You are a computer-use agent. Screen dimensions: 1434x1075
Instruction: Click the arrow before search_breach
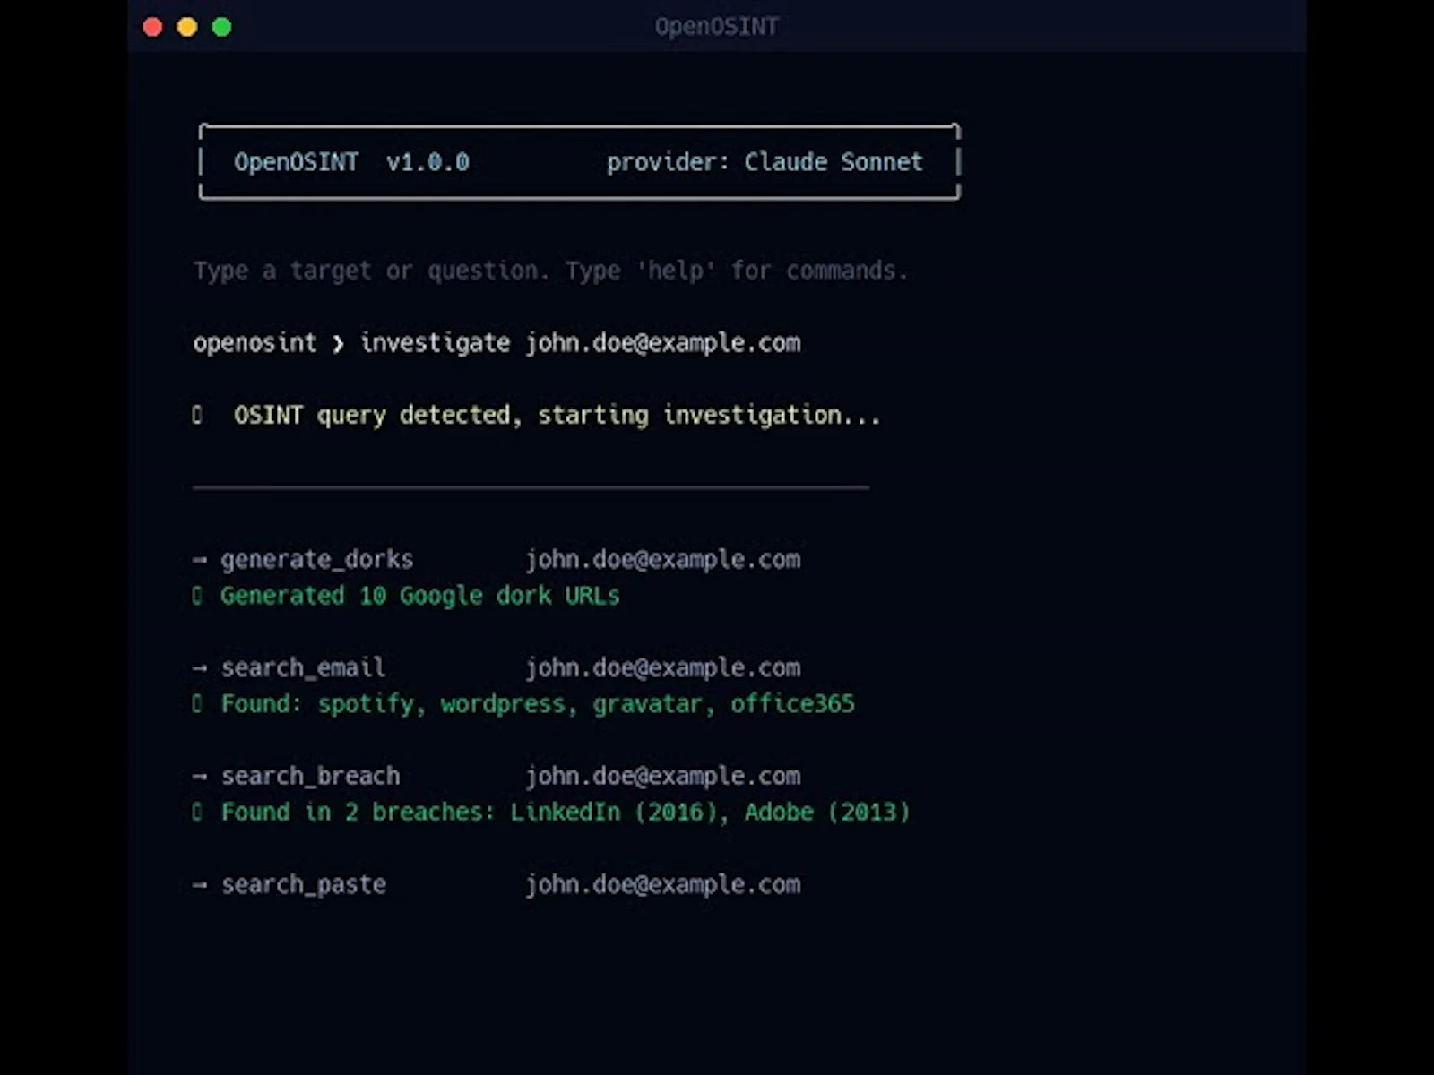[200, 778]
